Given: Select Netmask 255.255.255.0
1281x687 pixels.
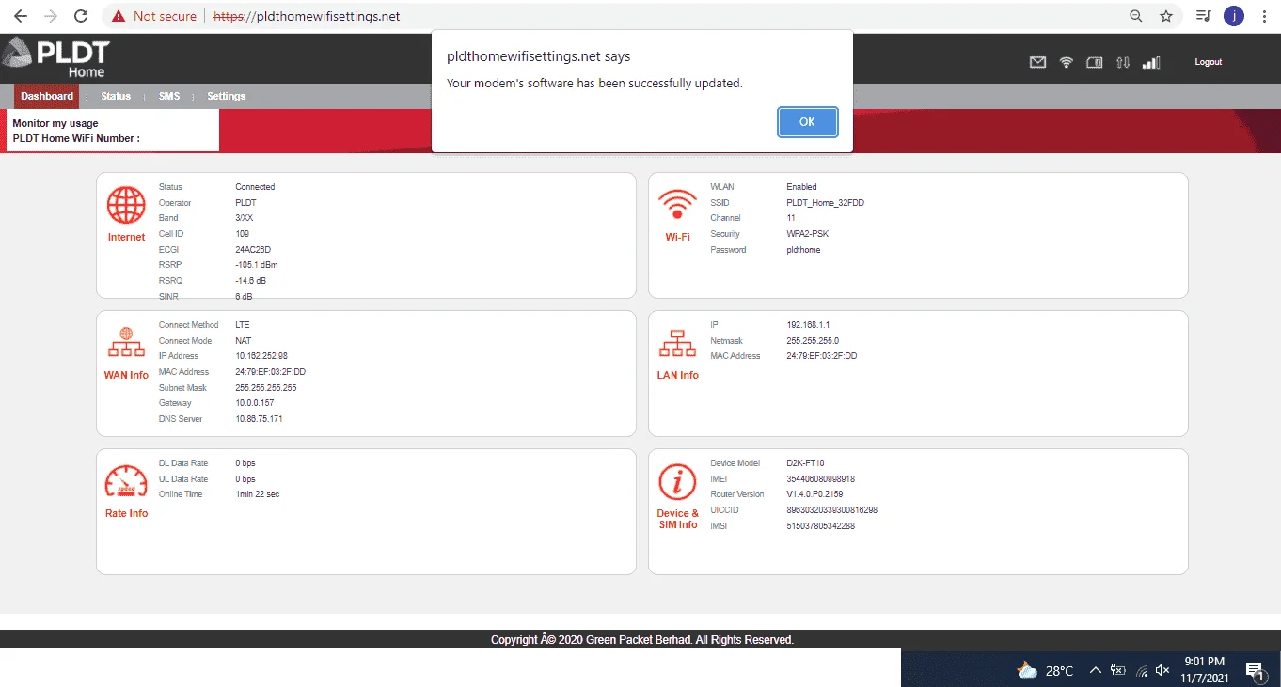Looking at the screenshot, I should [x=813, y=341].
